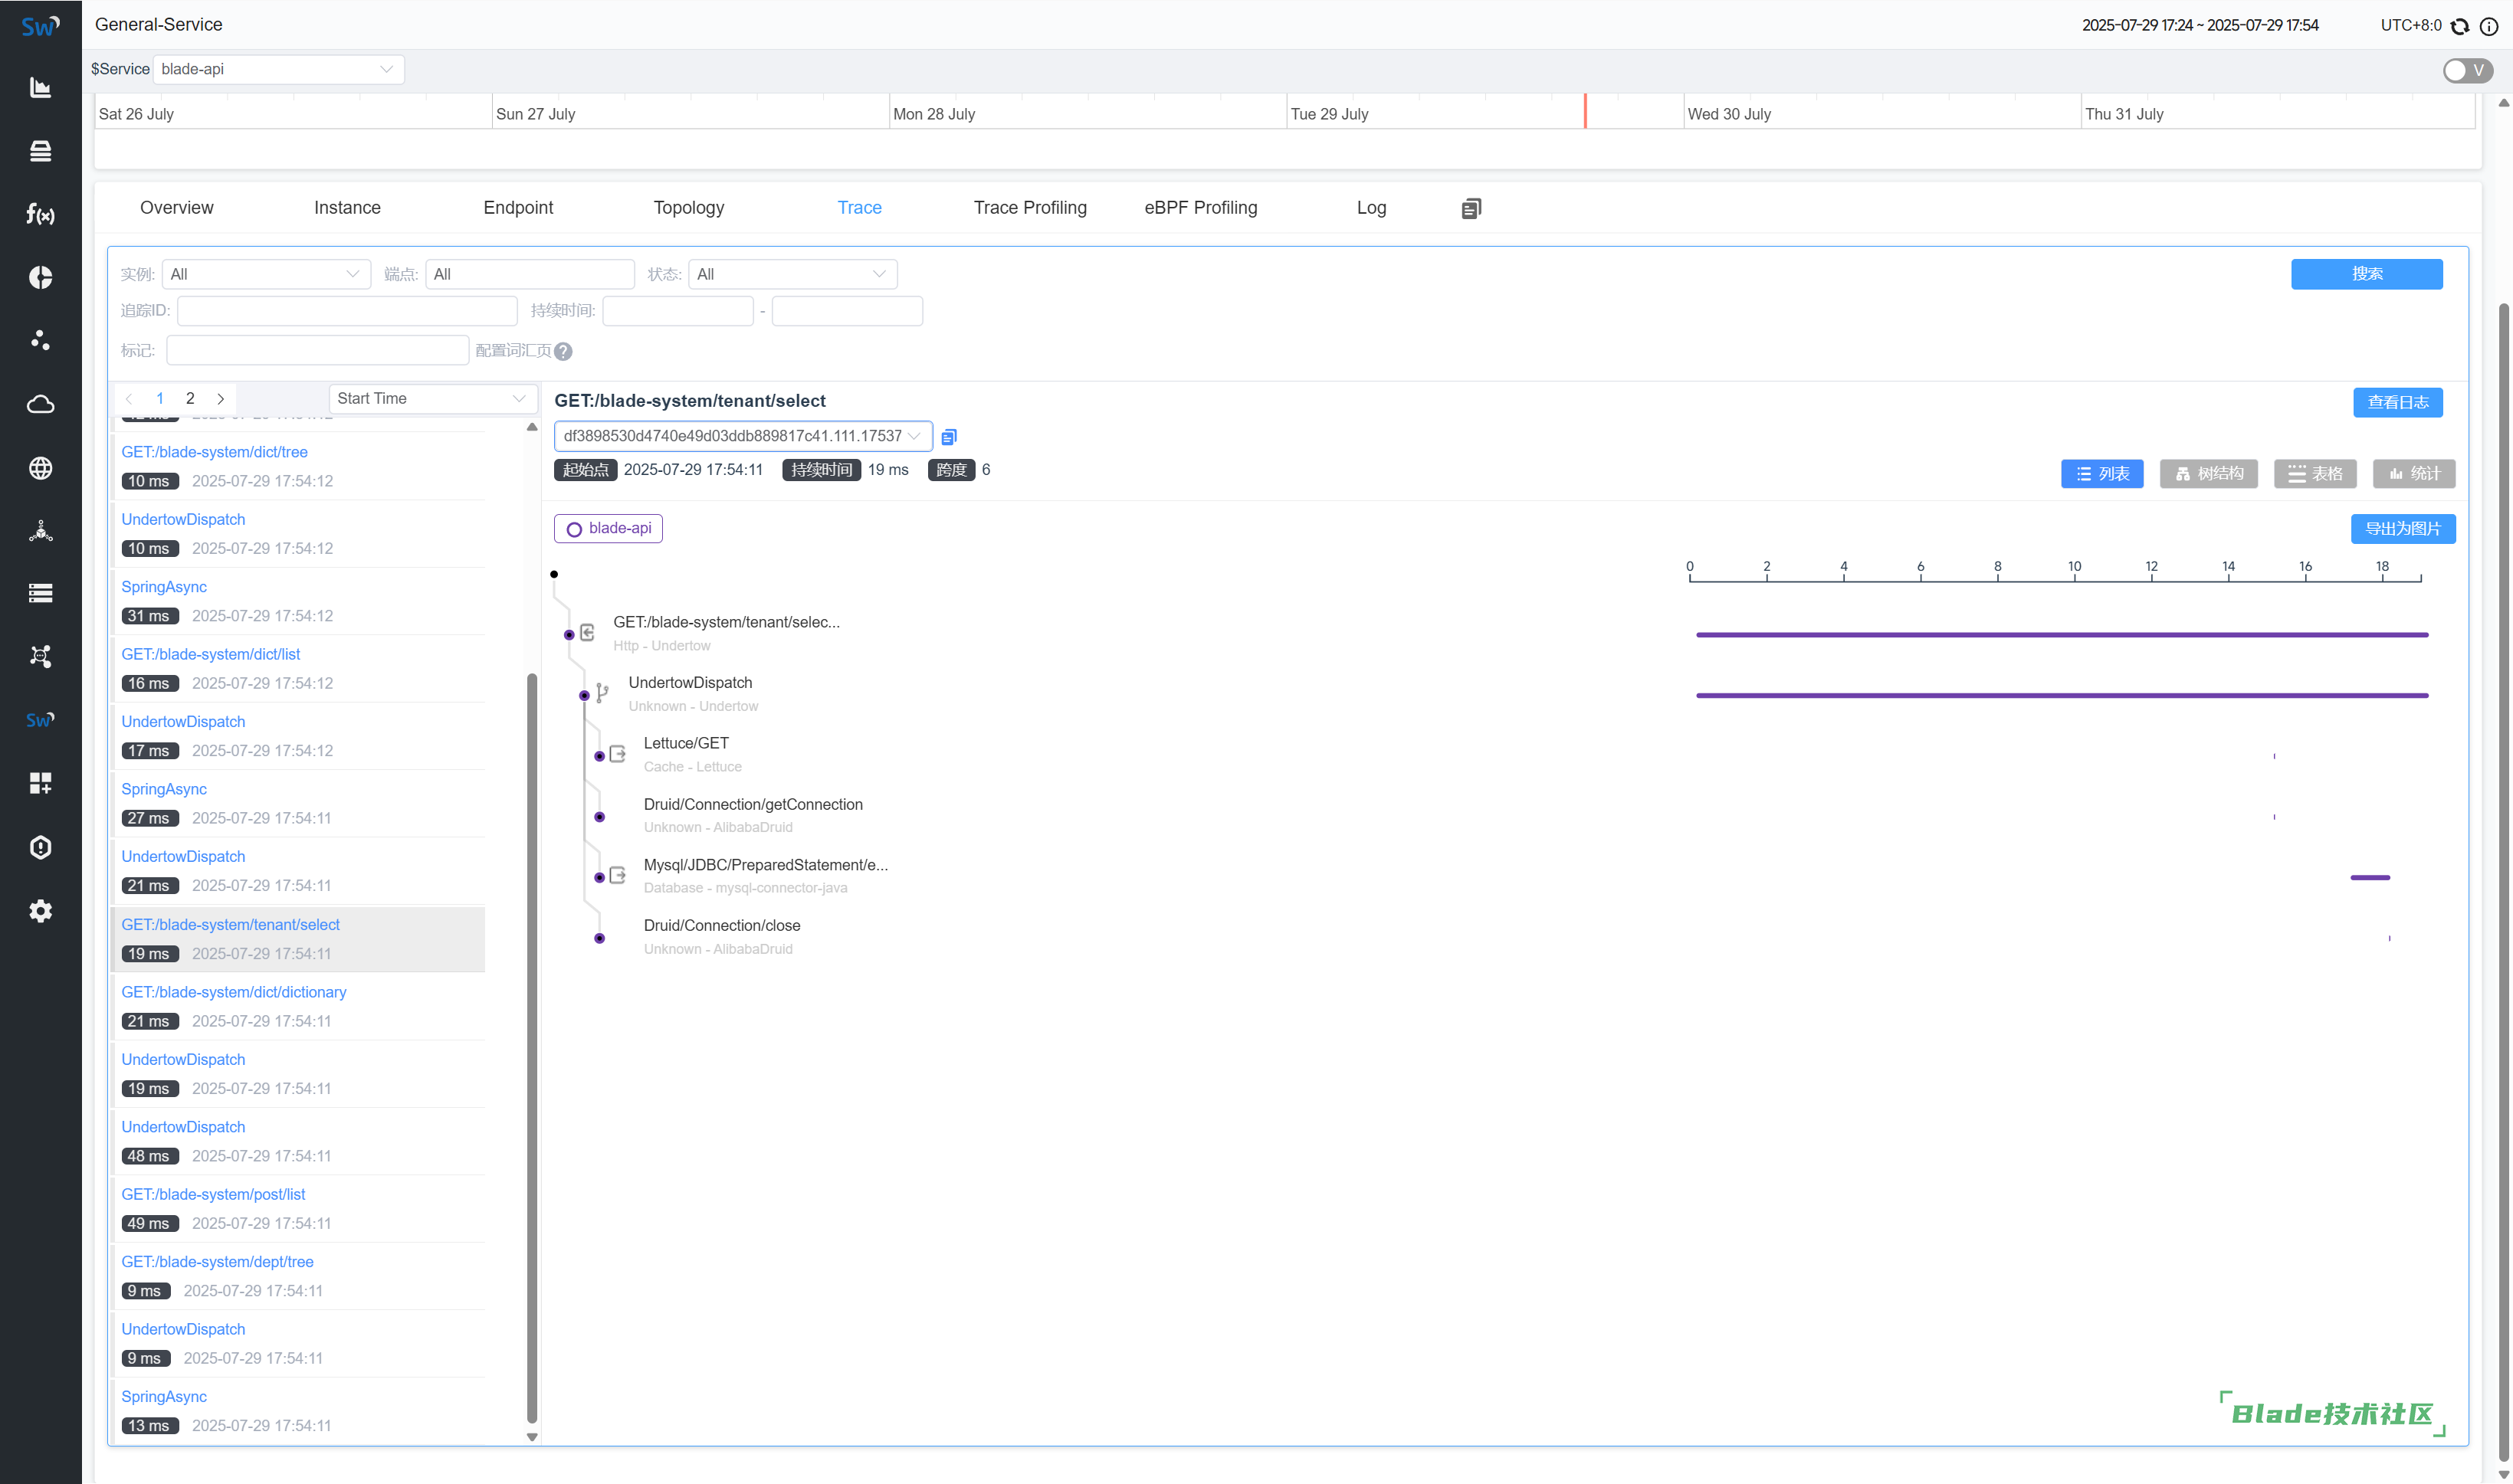Open trace GET:/blade-system/dept/tree
This screenshot has width=2513, height=1484.
click(217, 1262)
